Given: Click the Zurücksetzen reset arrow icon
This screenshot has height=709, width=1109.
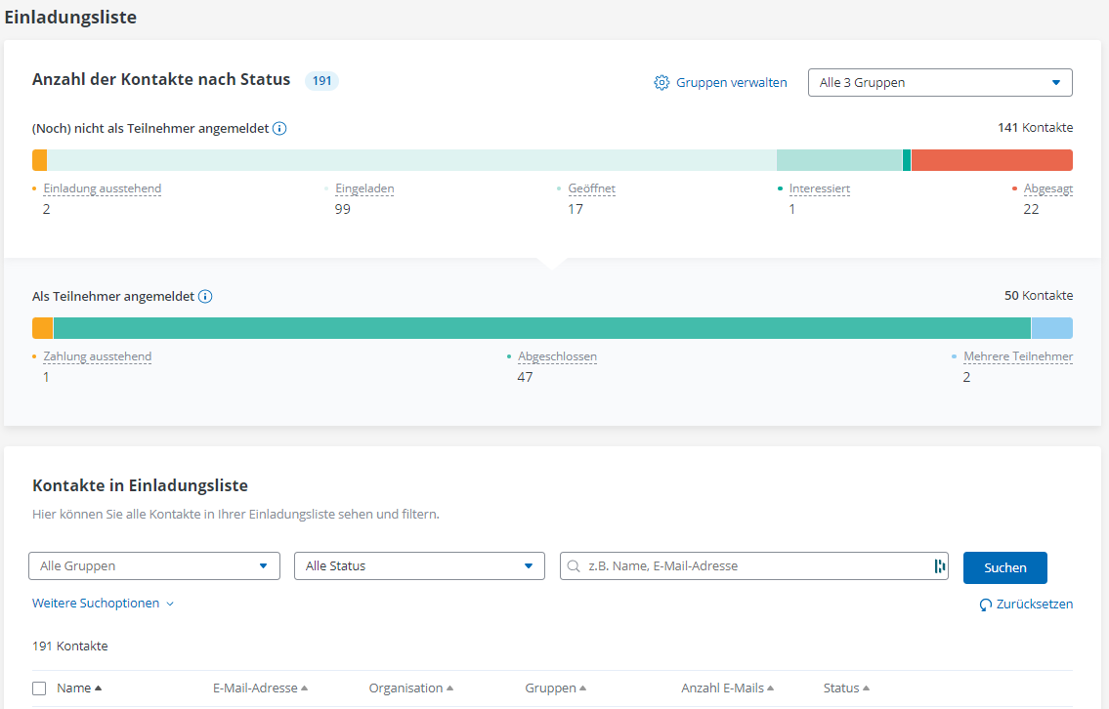Looking at the screenshot, I should click(986, 605).
